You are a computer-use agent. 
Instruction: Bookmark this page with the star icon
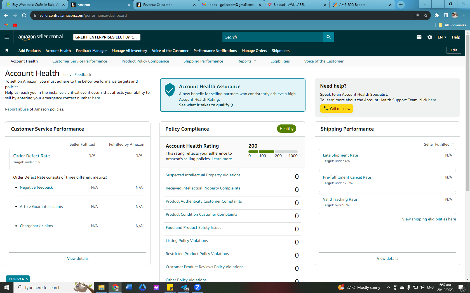(426, 15)
